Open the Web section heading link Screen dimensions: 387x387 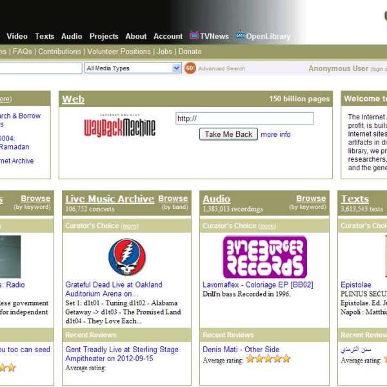74,99
